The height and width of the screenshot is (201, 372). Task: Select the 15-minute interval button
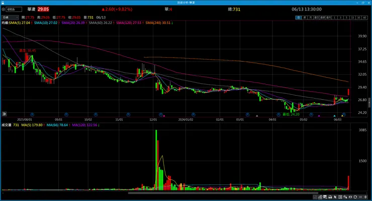[352, 18]
